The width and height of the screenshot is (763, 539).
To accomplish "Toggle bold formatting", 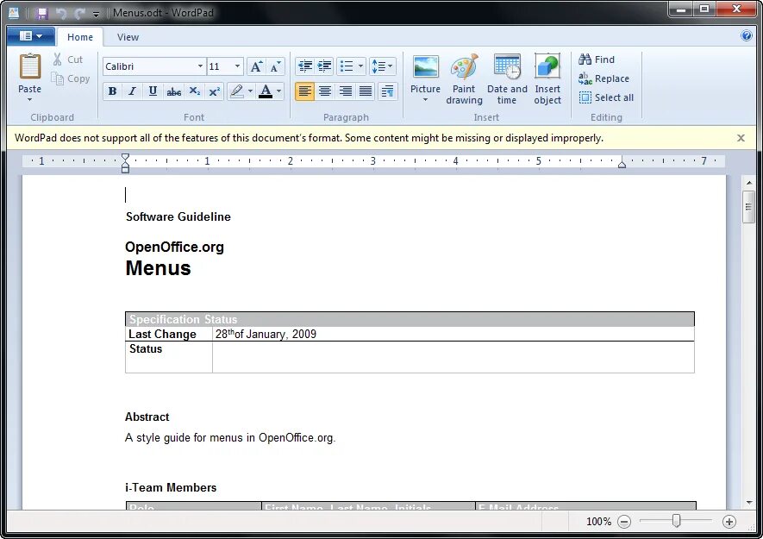I will pos(113,91).
